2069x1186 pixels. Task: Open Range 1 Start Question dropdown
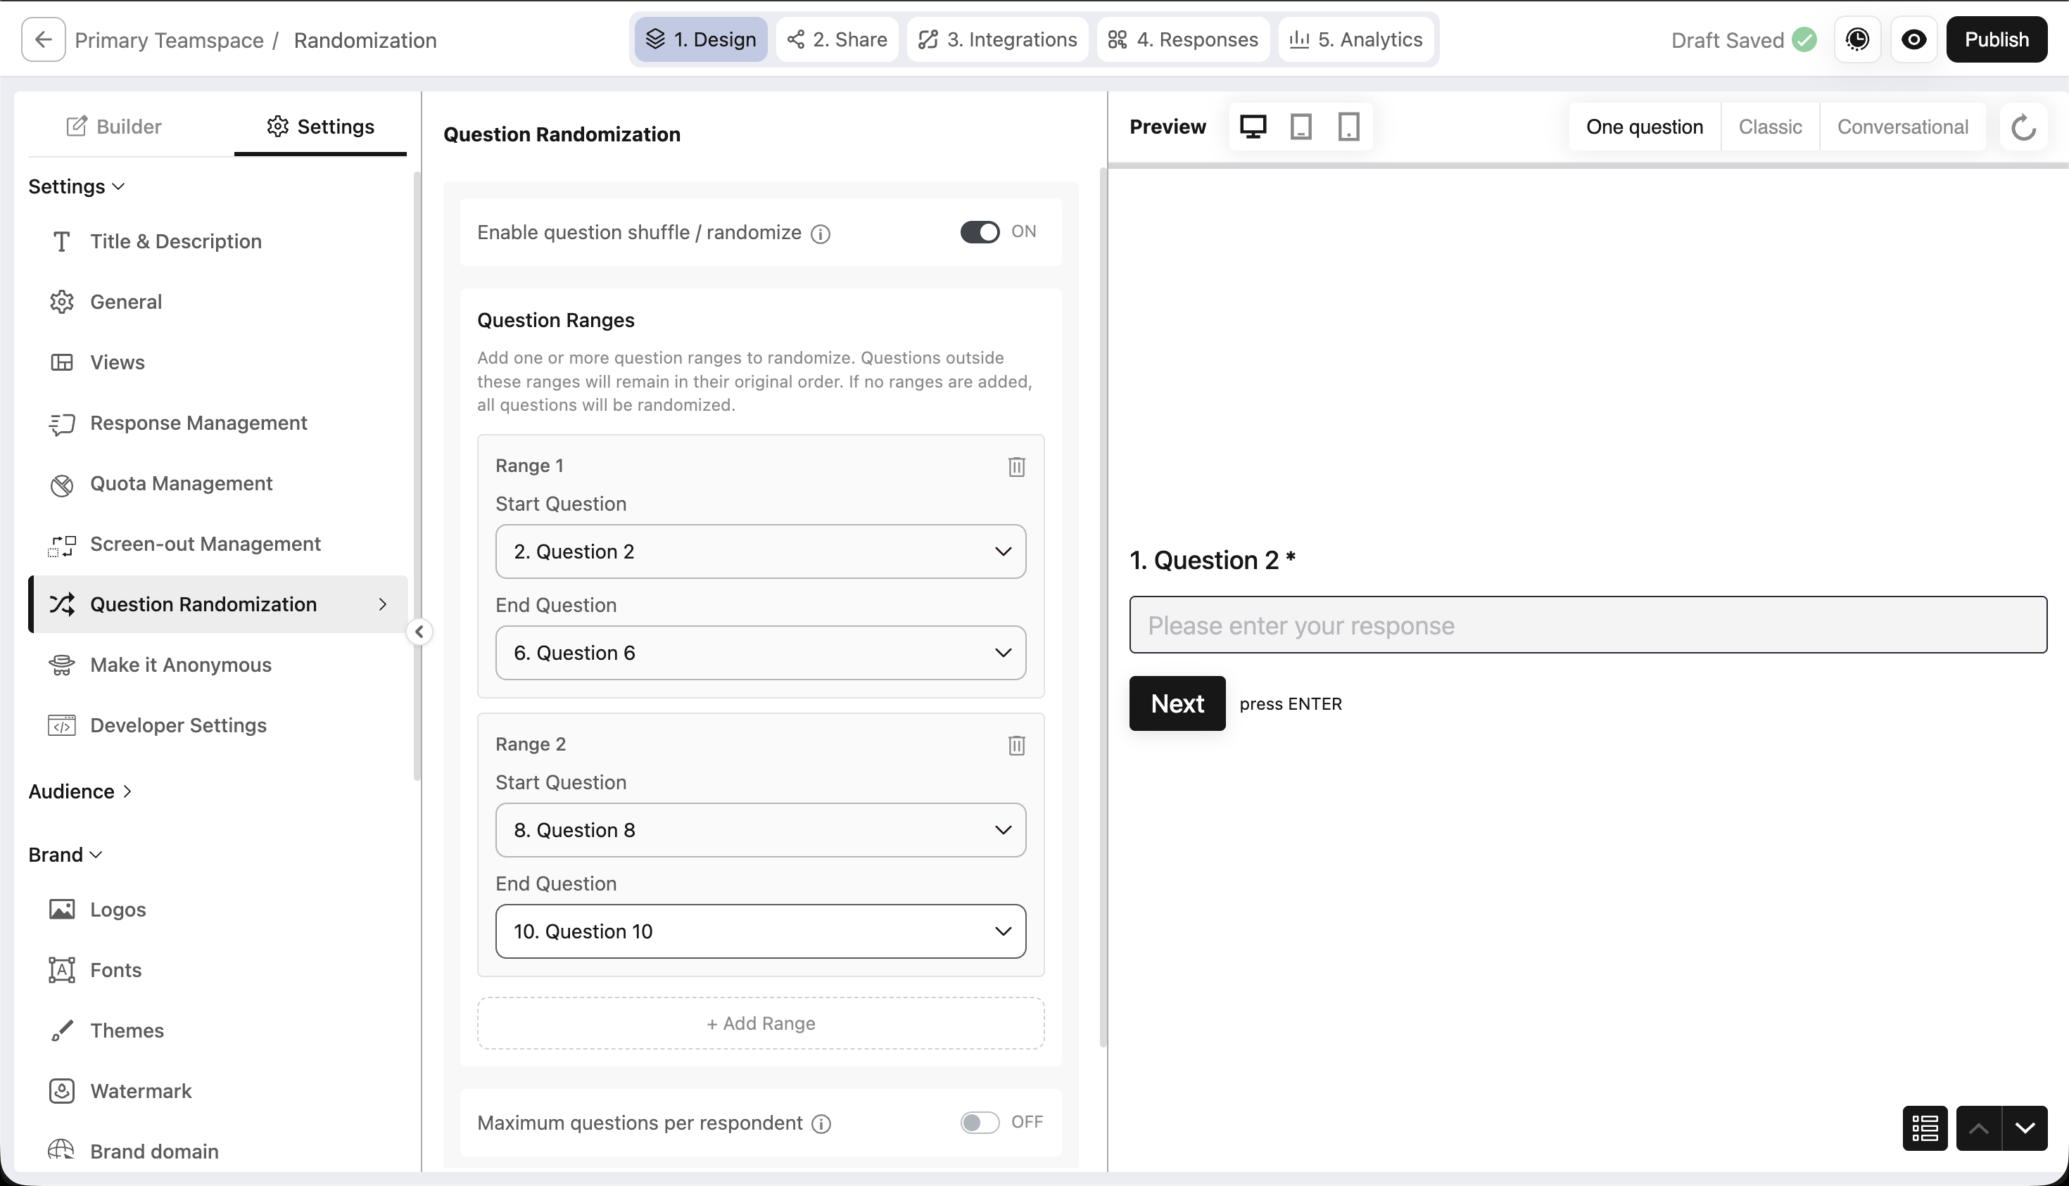pos(760,551)
